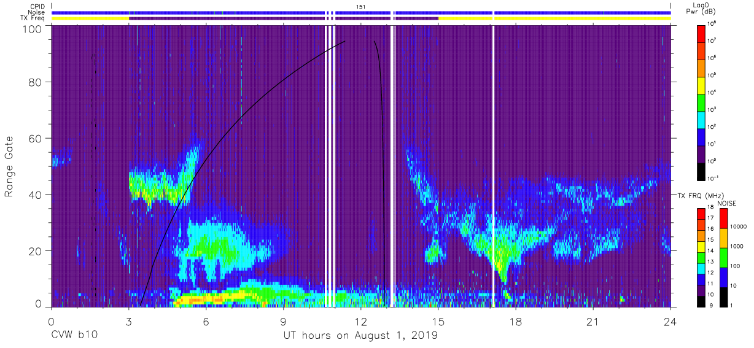Click the '24' tick on the UT hours axis
The image size is (754, 348).
pyautogui.click(x=670, y=322)
